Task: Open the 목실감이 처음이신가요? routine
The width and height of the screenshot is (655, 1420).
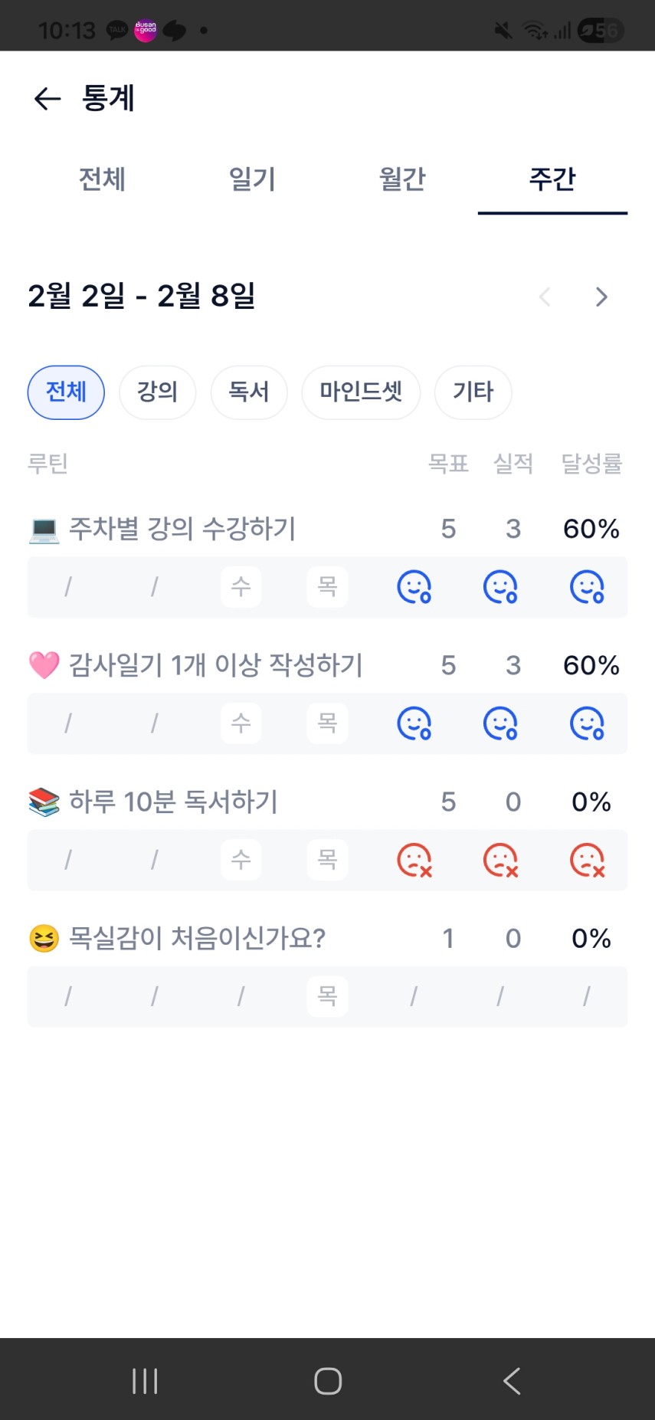Action: point(197,938)
